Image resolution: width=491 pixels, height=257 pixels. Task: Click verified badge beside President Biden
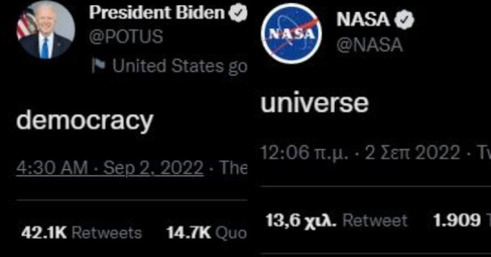tap(238, 14)
